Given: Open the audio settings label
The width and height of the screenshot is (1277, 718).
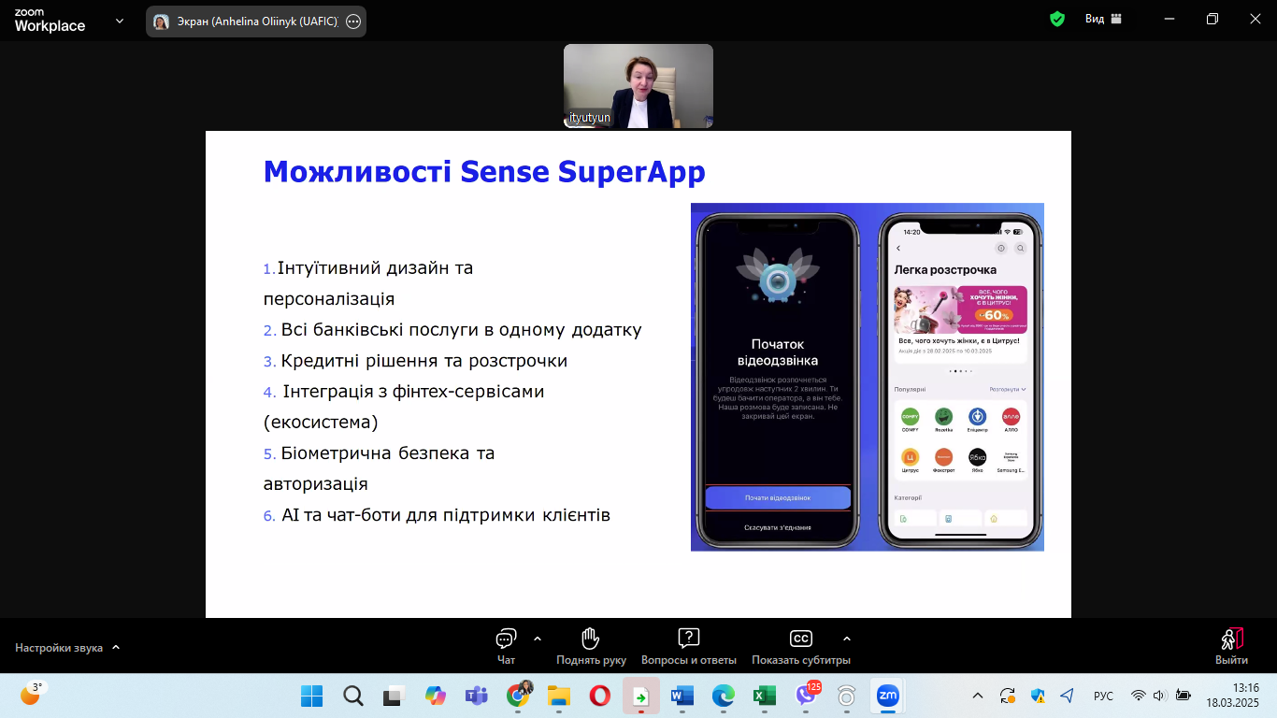Looking at the screenshot, I should (59, 648).
